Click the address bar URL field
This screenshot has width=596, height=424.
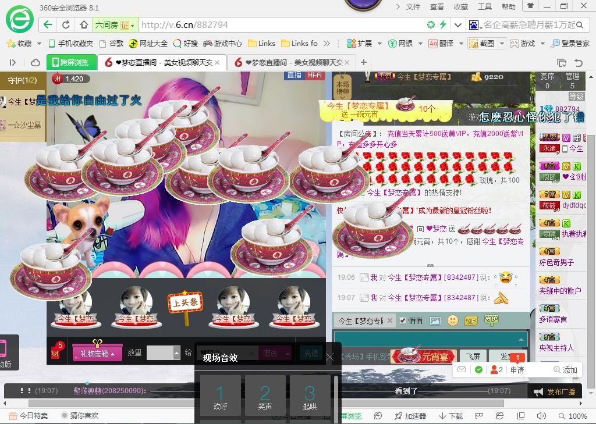pyautogui.click(x=281, y=25)
